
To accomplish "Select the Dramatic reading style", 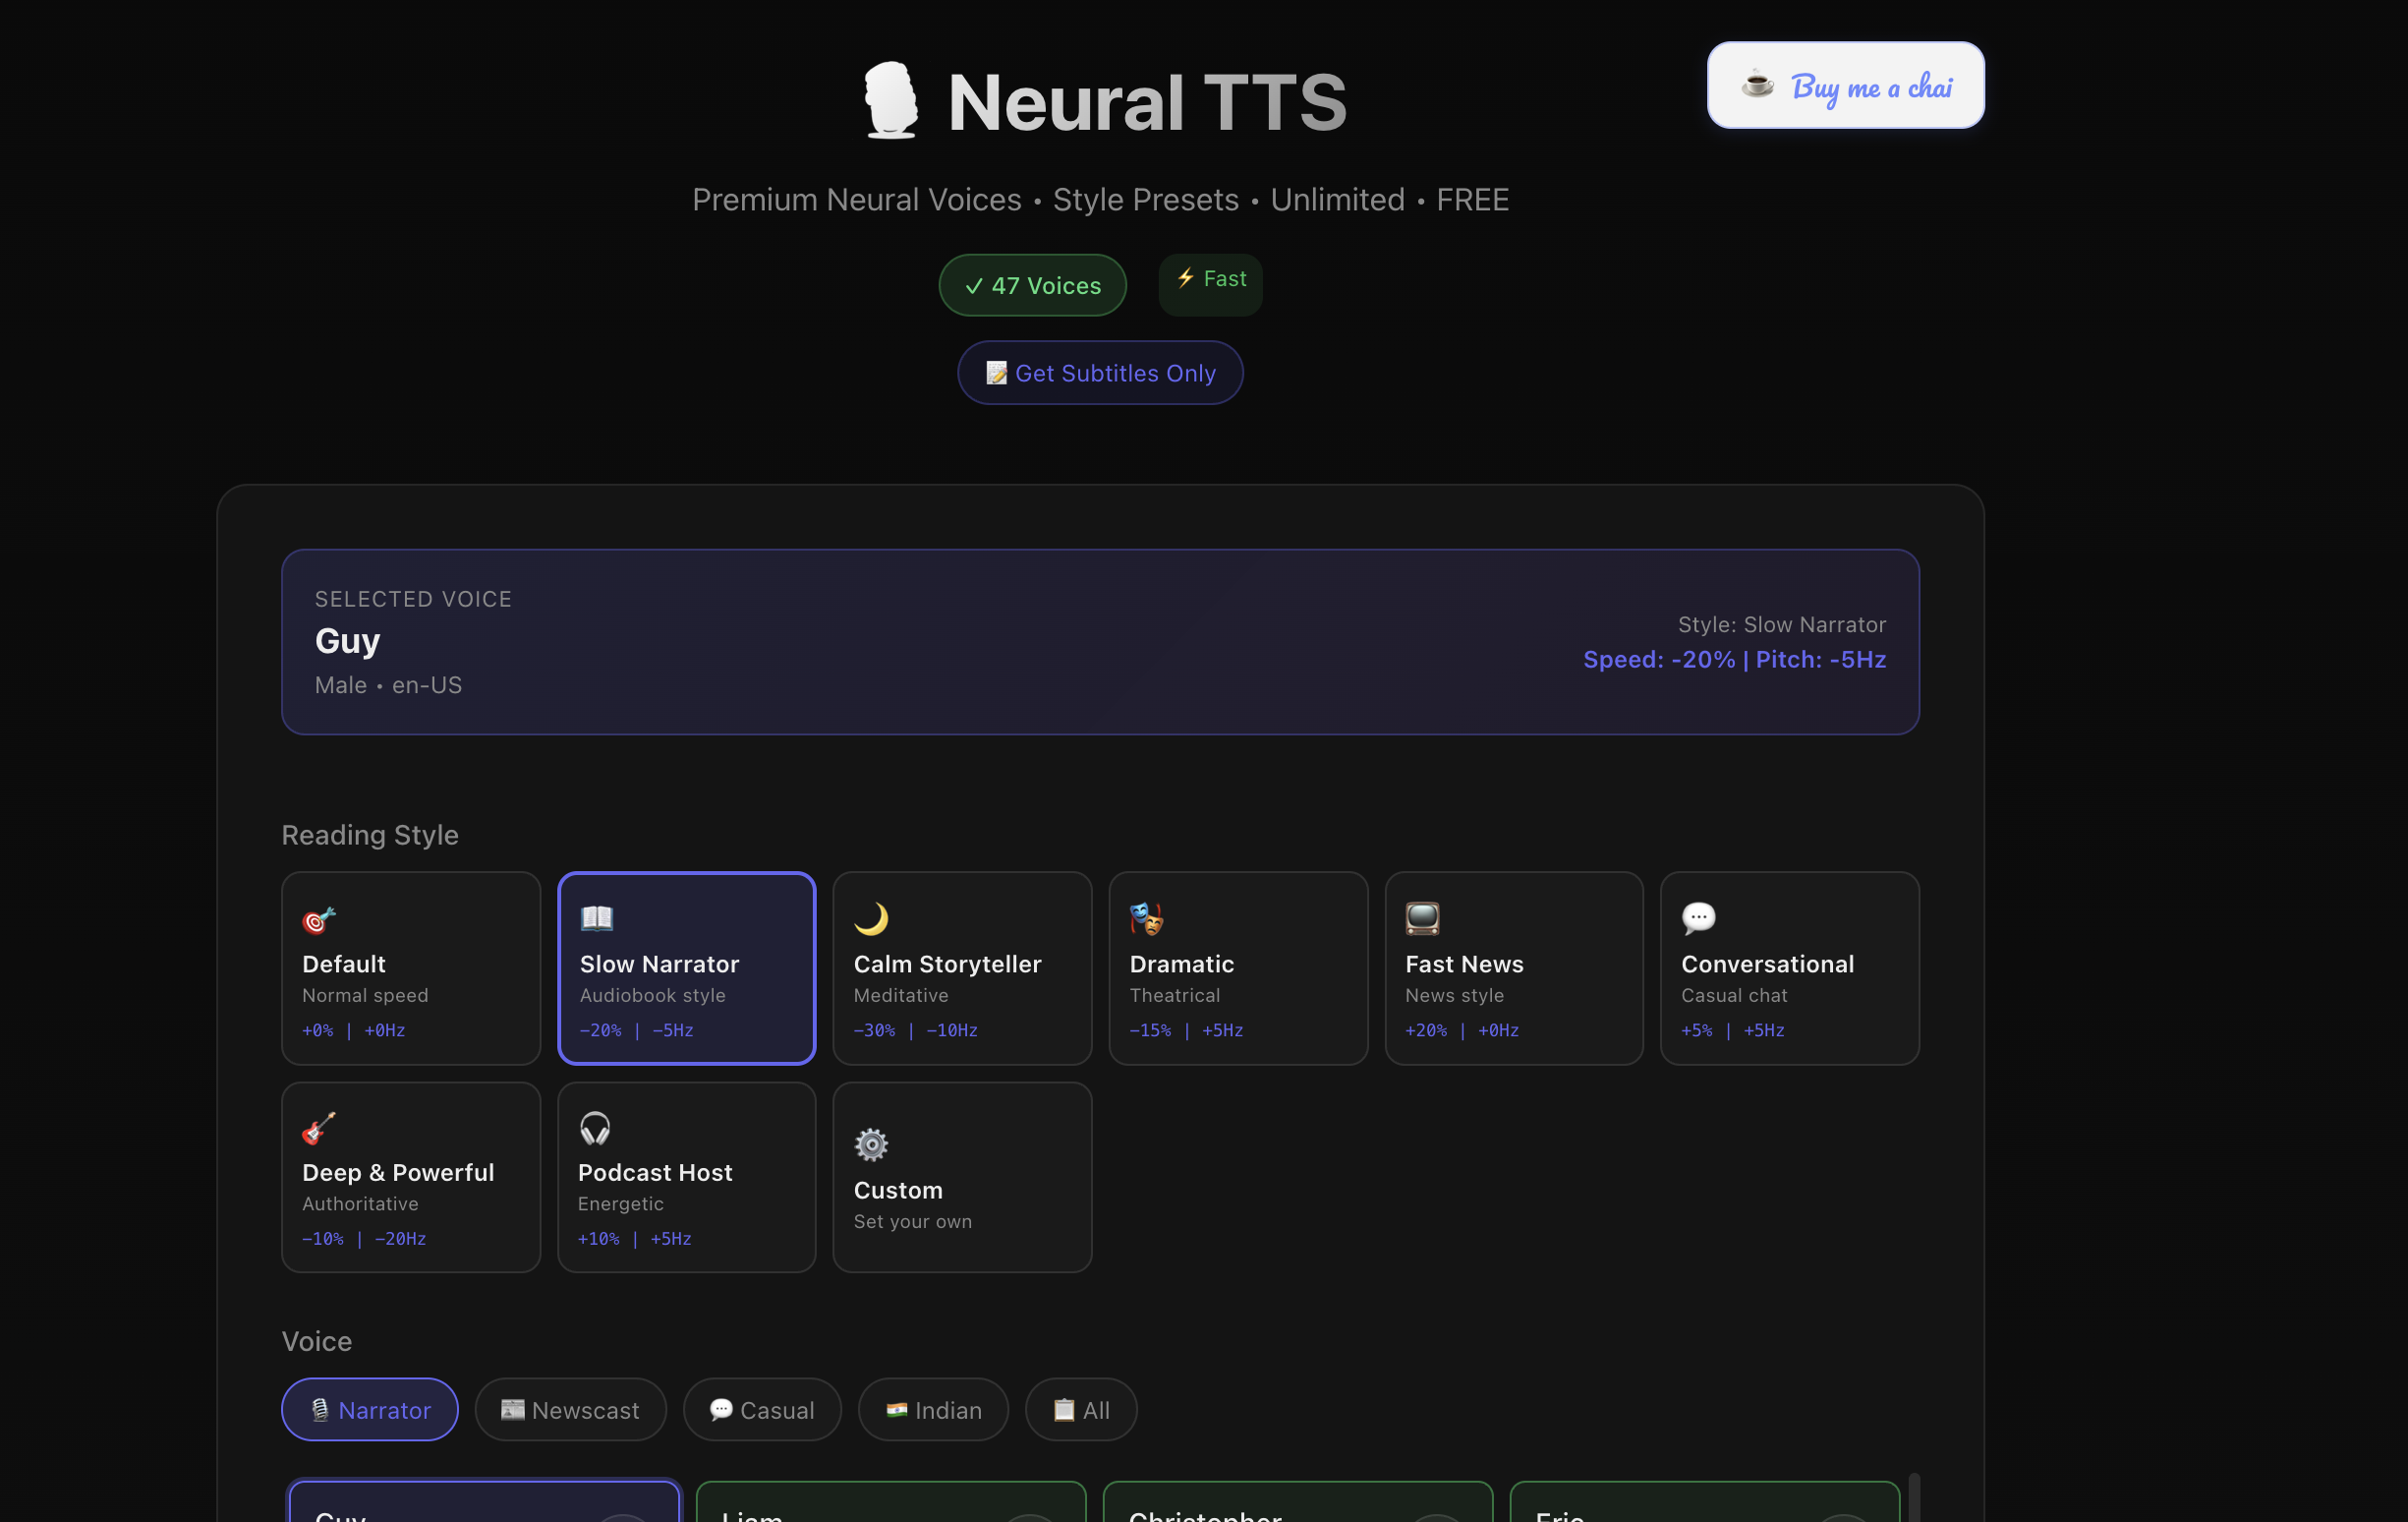I will [1238, 967].
